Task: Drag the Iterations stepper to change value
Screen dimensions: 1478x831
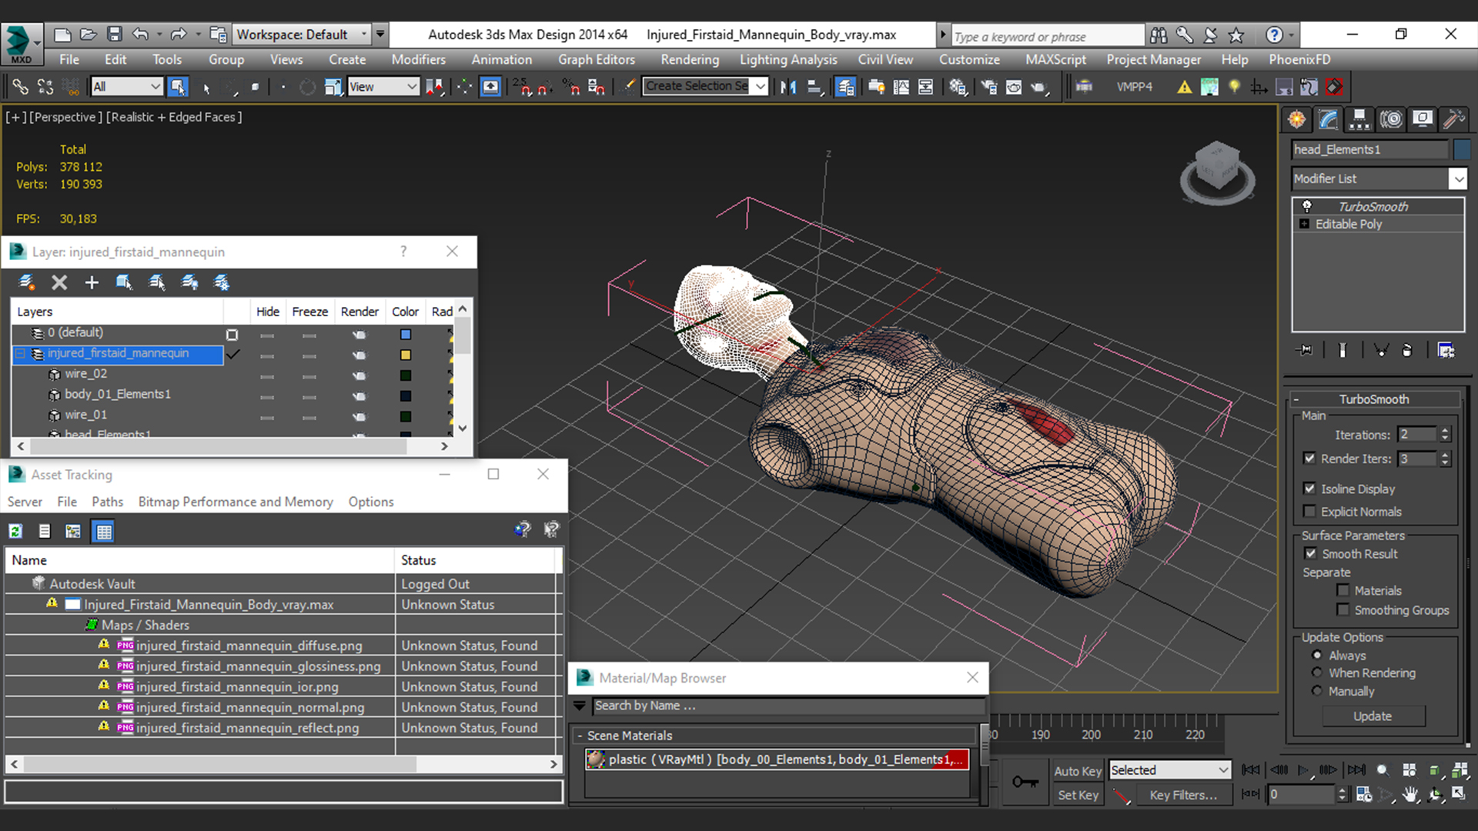Action: point(1446,433)
